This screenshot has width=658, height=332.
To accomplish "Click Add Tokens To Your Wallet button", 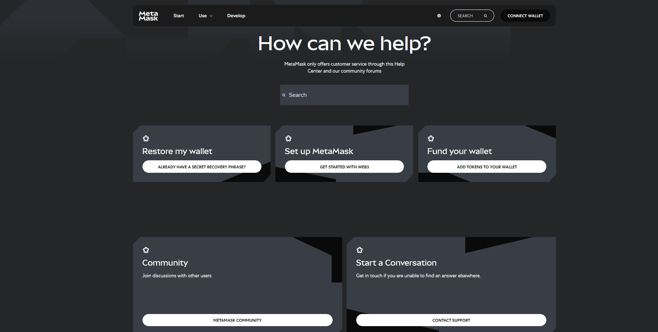I will 487,167.
